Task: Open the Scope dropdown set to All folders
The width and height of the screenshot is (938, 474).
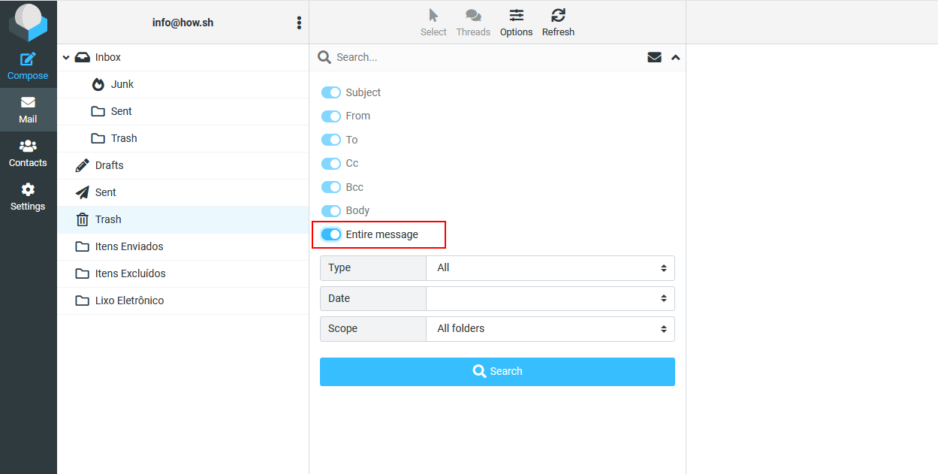Action: [x=550, y=328]
